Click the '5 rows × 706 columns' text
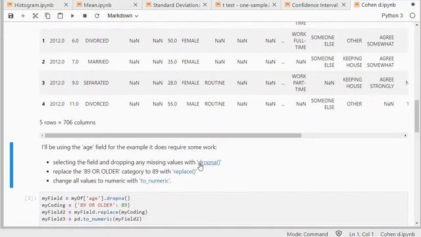The height and width of the screenshot is (237, 421). (x=67, y=122)
